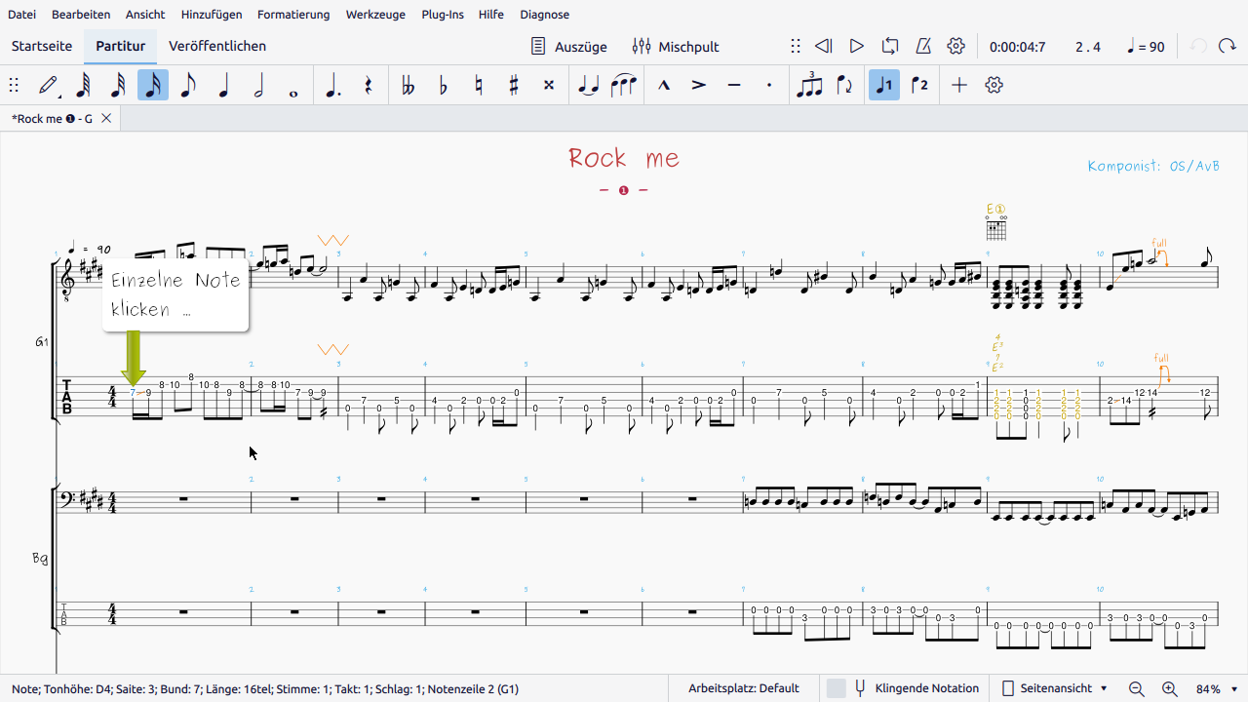Toggle loop playback
Screen dimensions: 1248x702
click(x=890, y=46)
